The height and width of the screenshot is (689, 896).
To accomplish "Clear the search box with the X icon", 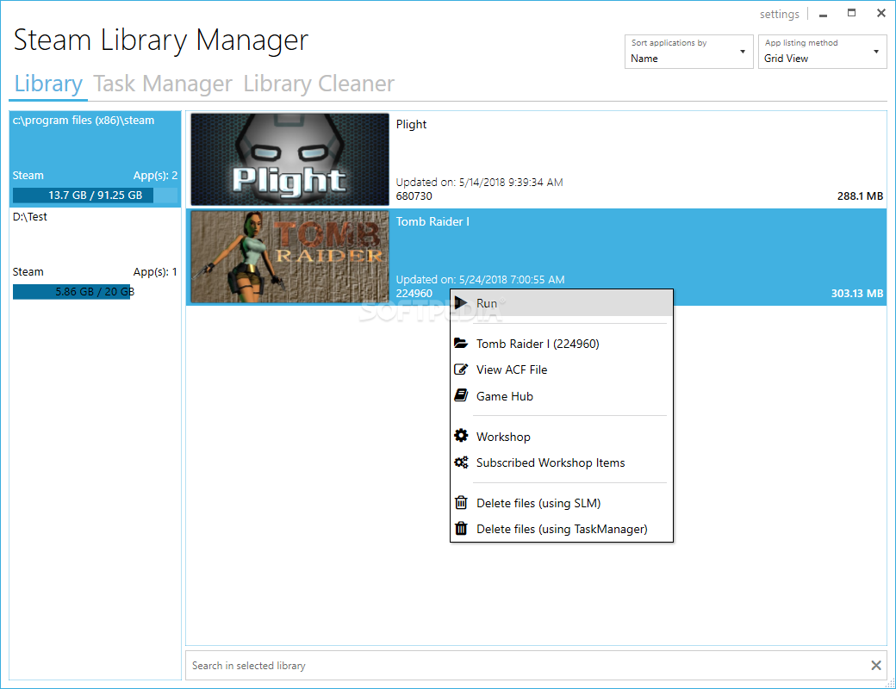I will point(876,665).
